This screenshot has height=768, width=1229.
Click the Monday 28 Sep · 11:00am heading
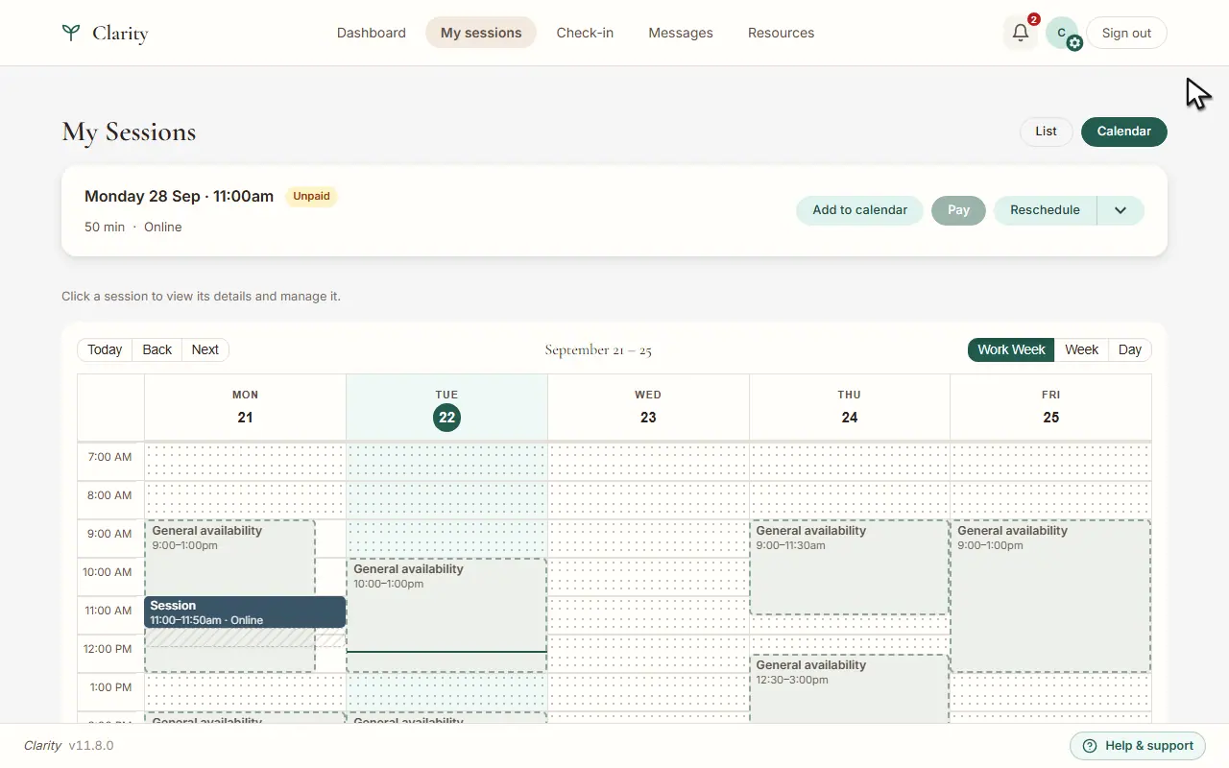(x=179, y=196)
